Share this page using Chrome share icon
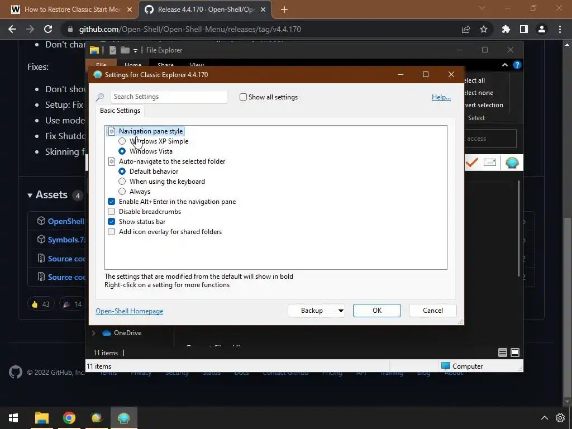 coord(466,29)
